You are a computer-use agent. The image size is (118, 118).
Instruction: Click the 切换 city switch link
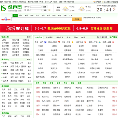pyautogui.click(x=58, y=10)
